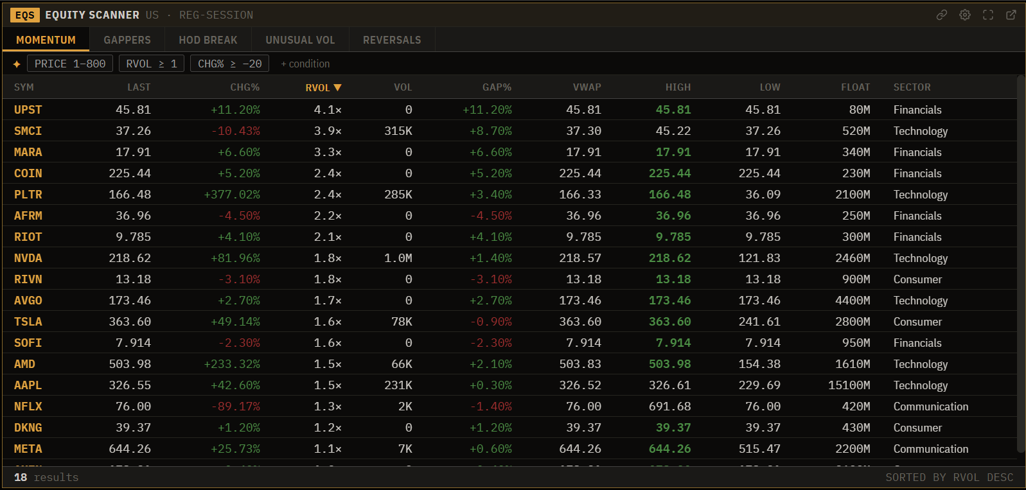1026x490 pixels.
Task: Click NFLX's Communication sector cell
Action: [931, 407]
